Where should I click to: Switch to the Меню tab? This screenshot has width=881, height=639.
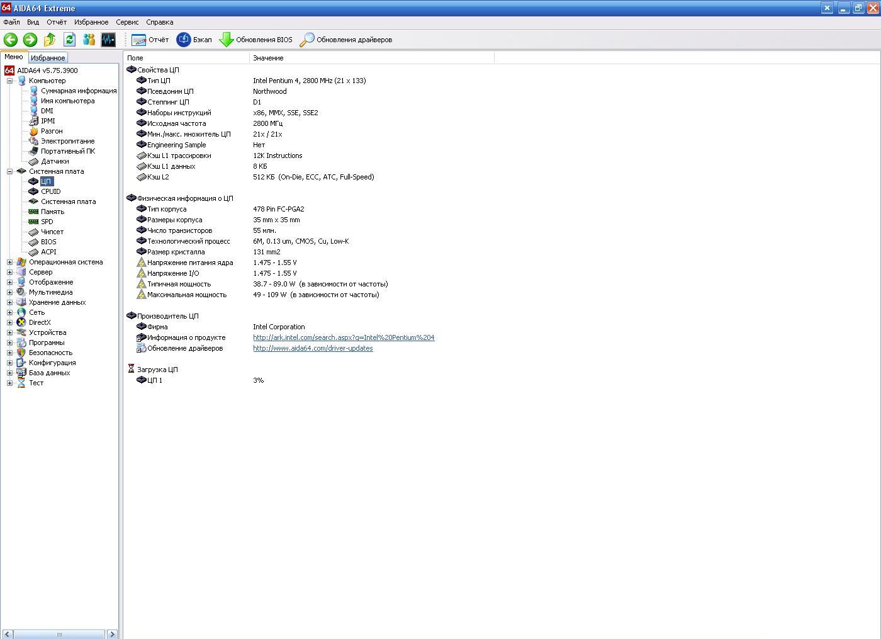[14, 57]
